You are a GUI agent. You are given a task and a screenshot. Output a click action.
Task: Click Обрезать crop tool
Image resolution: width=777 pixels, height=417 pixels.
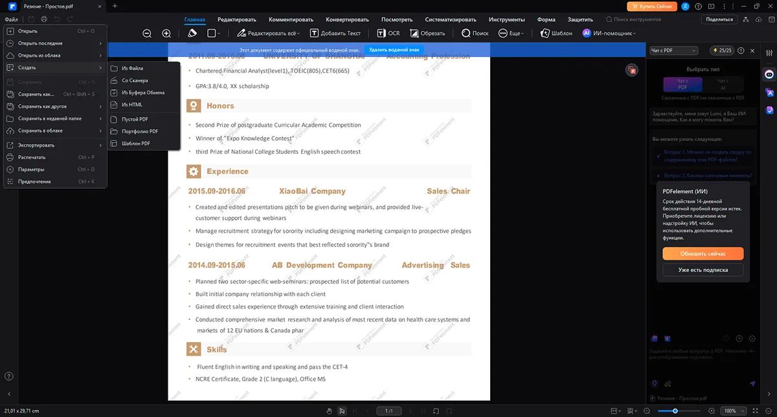(x=427, y=33)
